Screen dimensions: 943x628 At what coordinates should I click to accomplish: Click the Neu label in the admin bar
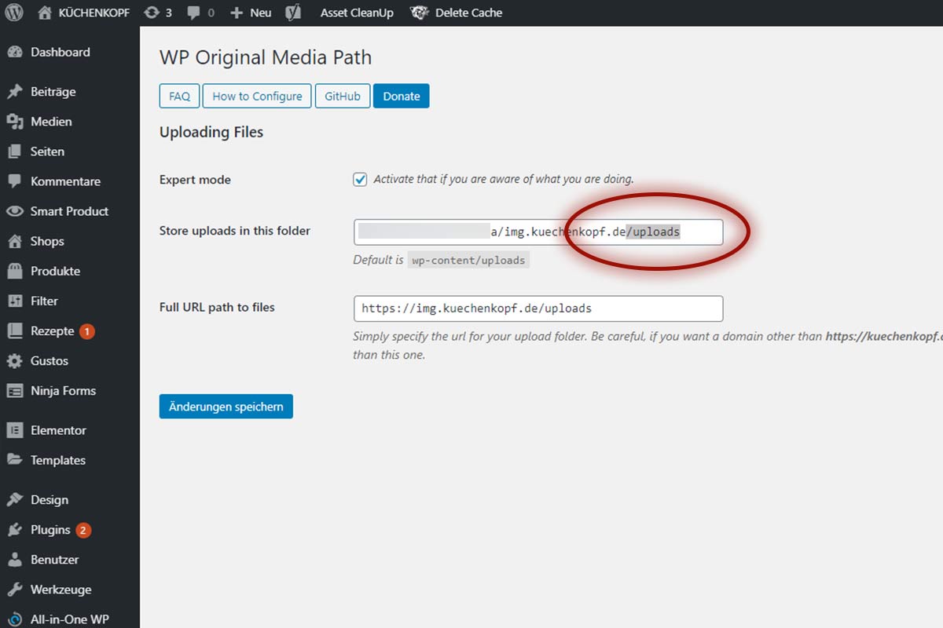(x=260, y=13)
